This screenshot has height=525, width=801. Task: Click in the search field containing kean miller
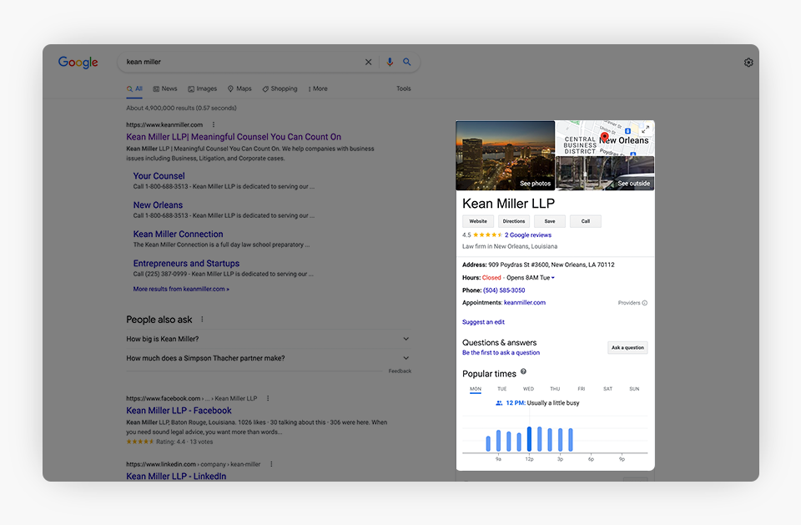click(242, 62)
